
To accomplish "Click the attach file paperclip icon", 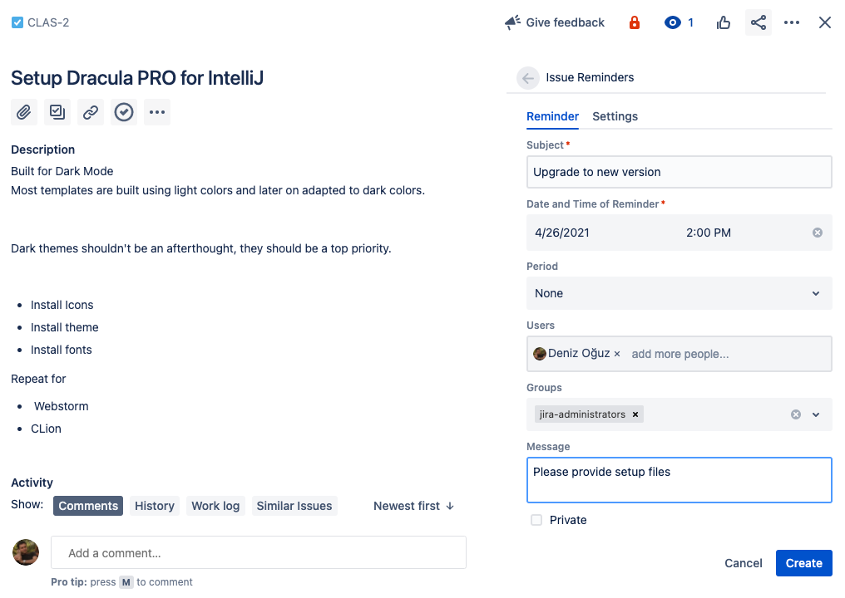I will [x=24, y=112].
